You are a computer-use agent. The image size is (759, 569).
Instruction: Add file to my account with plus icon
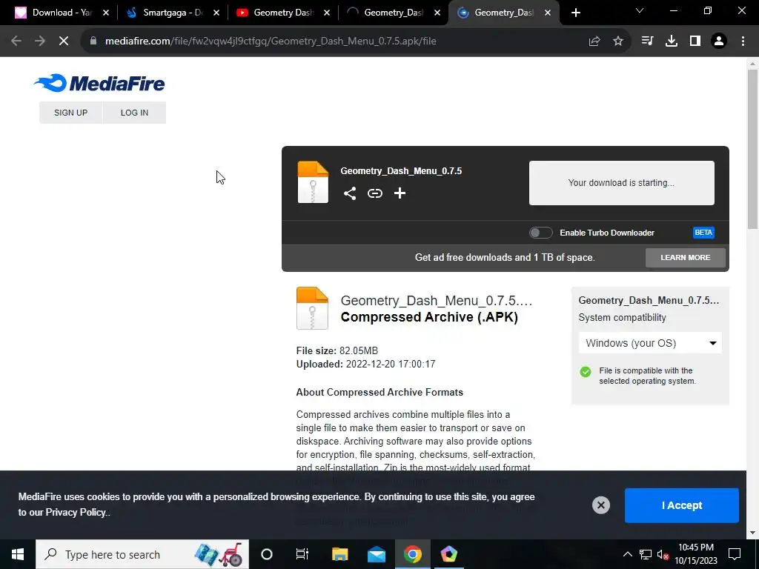tap(400, 193)
